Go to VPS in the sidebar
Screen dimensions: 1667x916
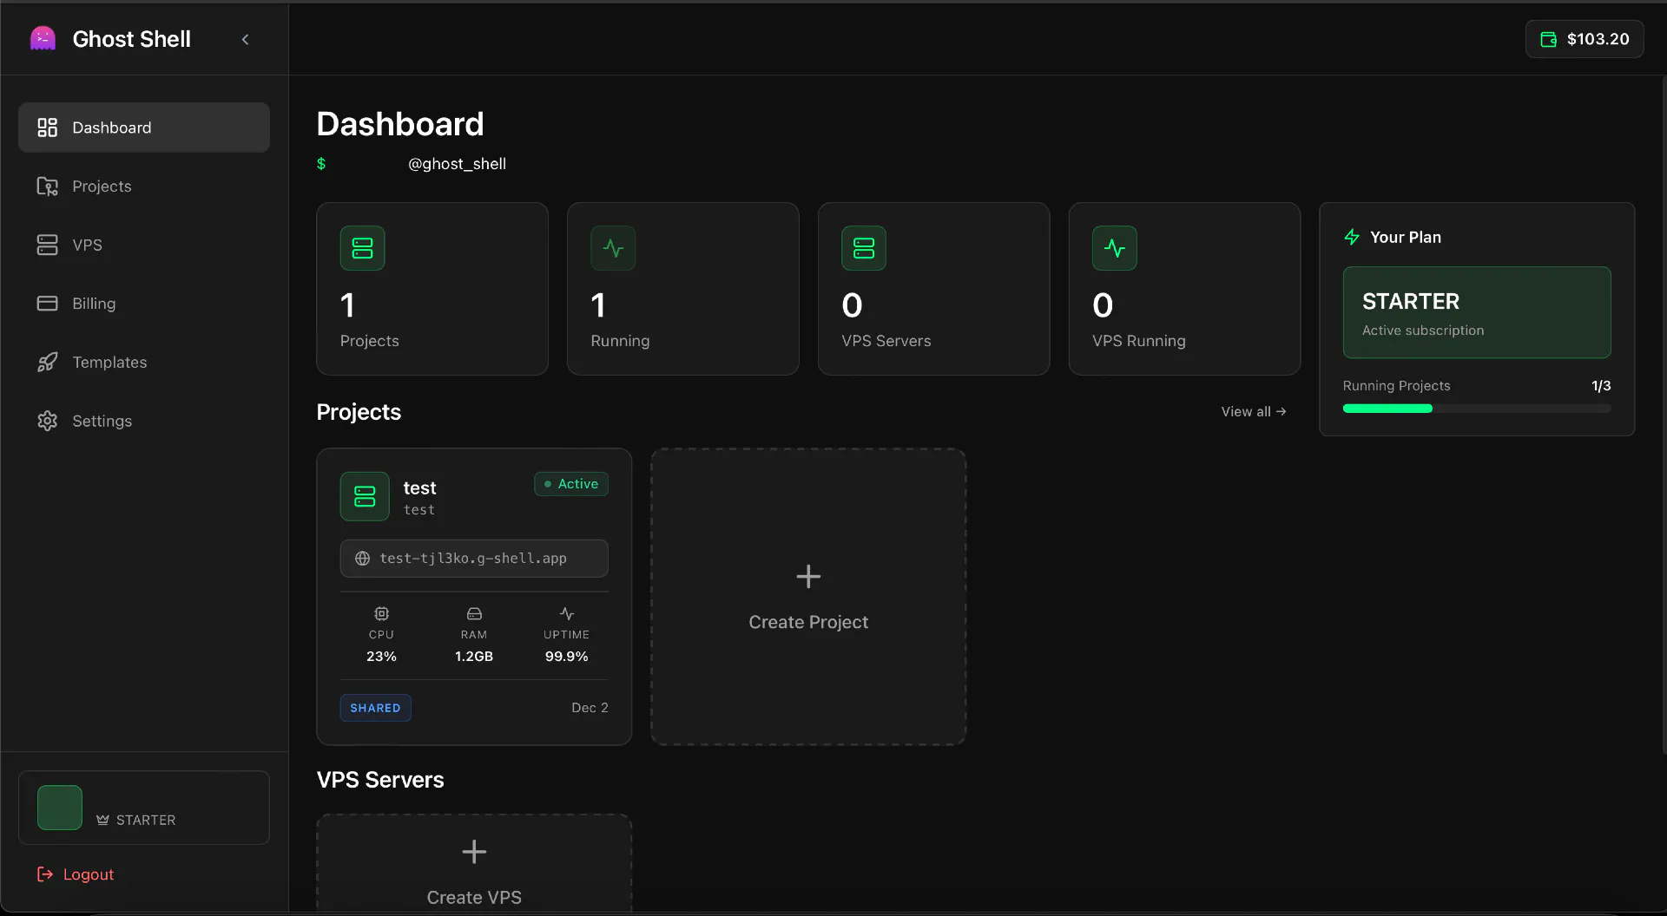point(144,245)
